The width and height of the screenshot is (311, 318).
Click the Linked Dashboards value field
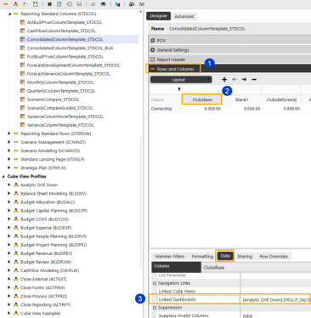coord(275,299)
